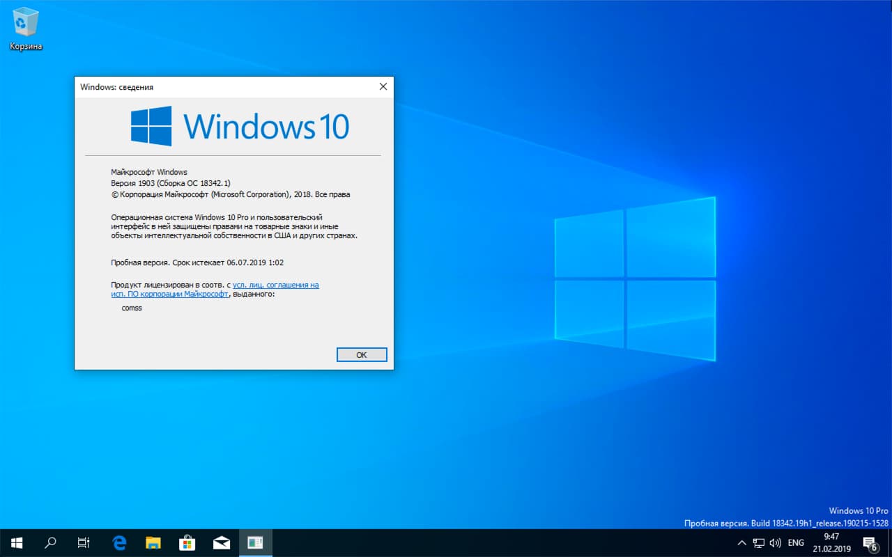Open the Microsoft Store

point(187,542)
